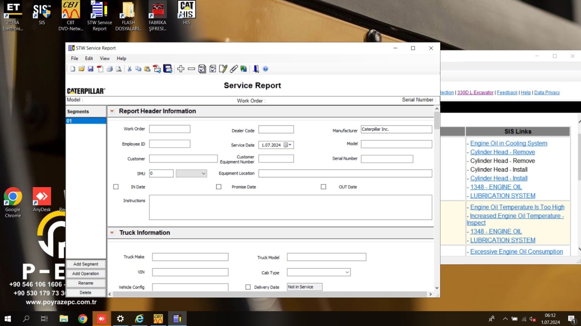The width and height of the screenshot is (581, 326).
Task: Open Engine Oil Temperature Is Too High link
Action: (x=517, y=207)
